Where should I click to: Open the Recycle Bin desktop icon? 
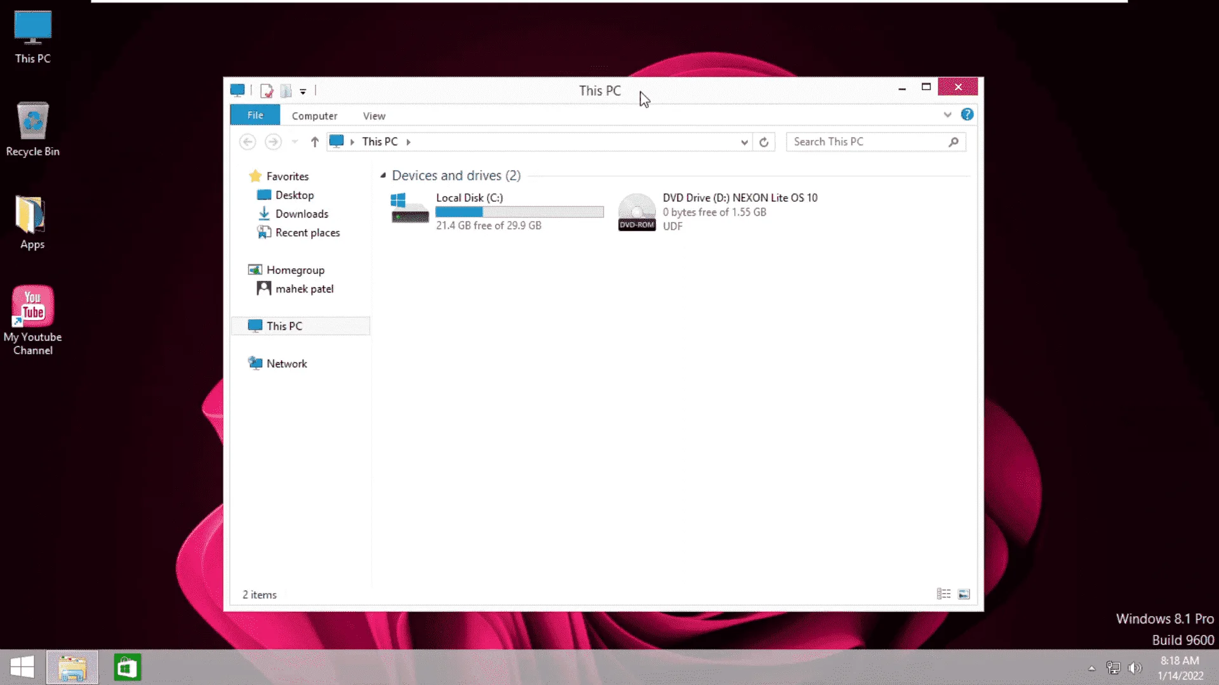point(32,129)
